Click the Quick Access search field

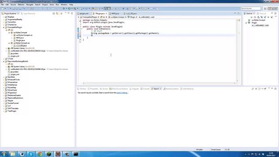coord(251,8)
